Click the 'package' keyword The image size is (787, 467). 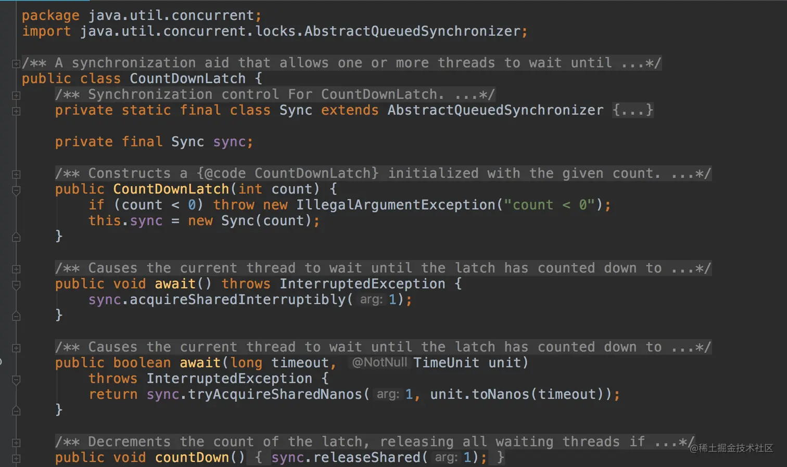tap(50, 16)
